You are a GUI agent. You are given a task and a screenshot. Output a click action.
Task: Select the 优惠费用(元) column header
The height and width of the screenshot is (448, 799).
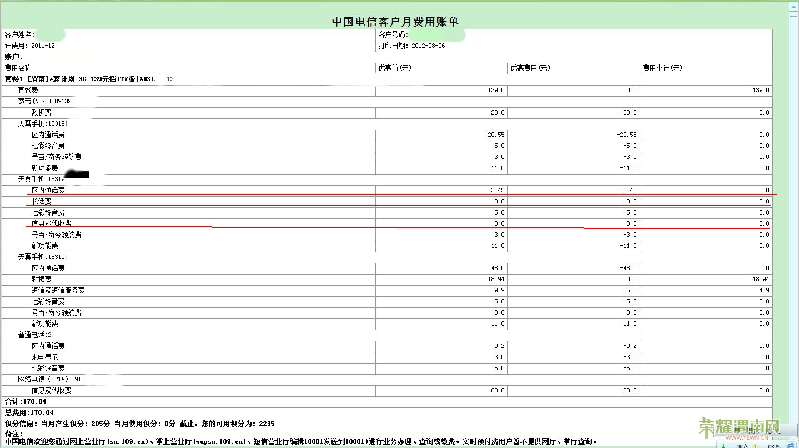click(530, 68)
